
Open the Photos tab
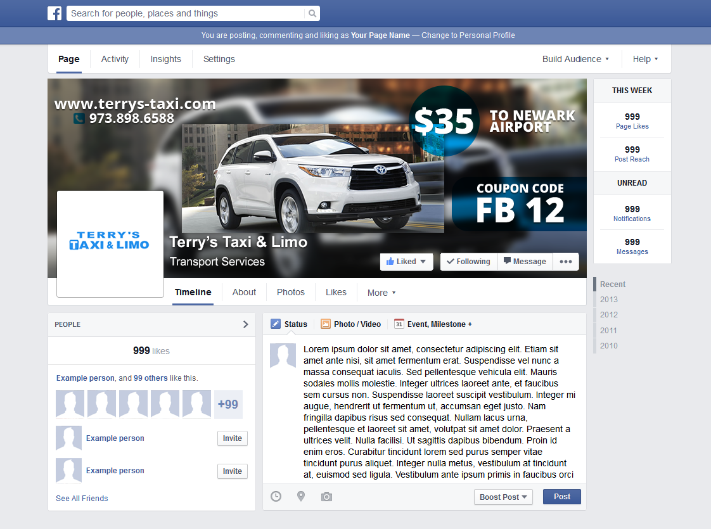(x=290, y=292)
